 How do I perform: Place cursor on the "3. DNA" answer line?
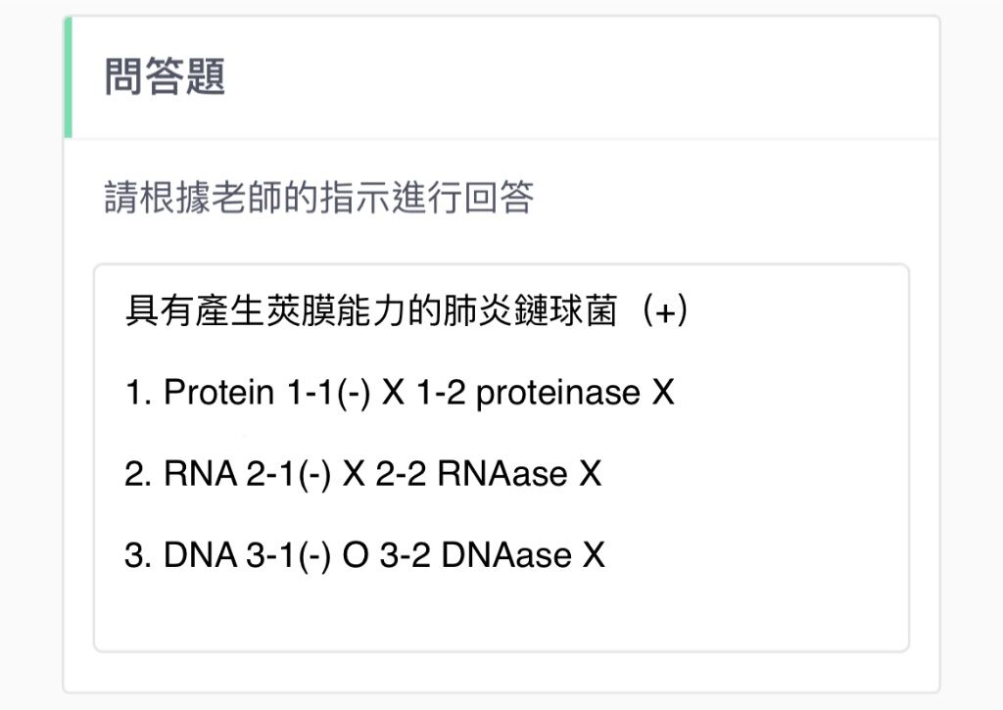point(364,554)
